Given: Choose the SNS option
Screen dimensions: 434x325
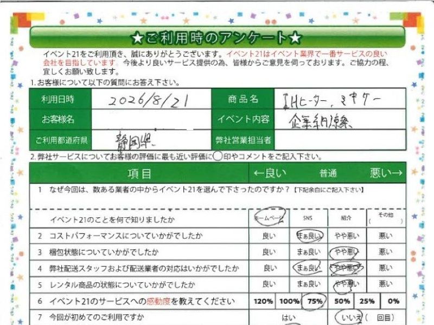Looking at the screenshot, I should pyautogui.click(x=308, y=218).
